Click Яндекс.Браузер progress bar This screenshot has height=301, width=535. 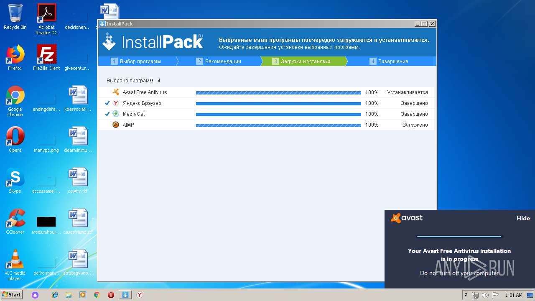pos(278,103)
